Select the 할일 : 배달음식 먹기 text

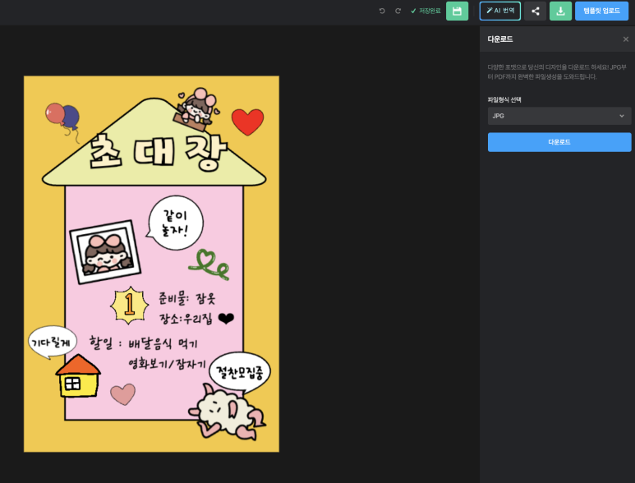(x=144, y=343)
